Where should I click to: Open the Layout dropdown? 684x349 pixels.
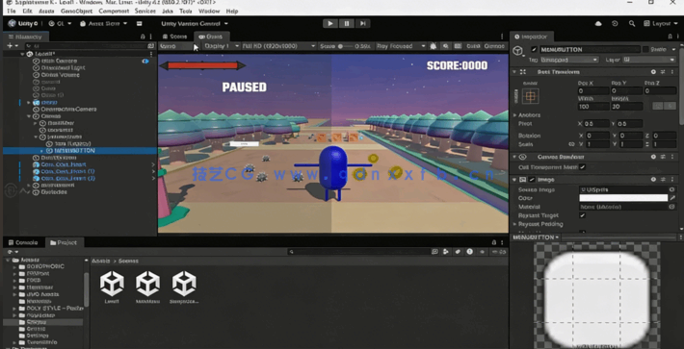click(661, 23)
